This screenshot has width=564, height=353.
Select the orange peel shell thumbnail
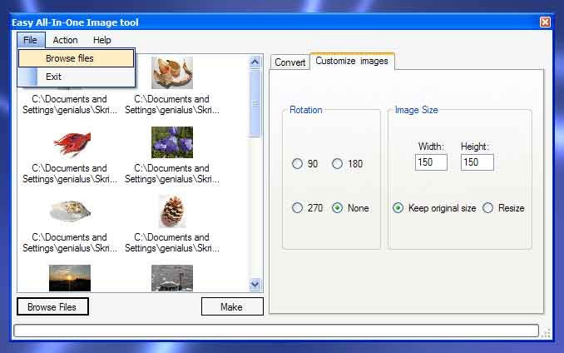click(172, 72)
